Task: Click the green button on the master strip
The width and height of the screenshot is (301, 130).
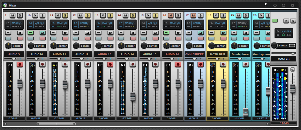Action: [275, 21]
